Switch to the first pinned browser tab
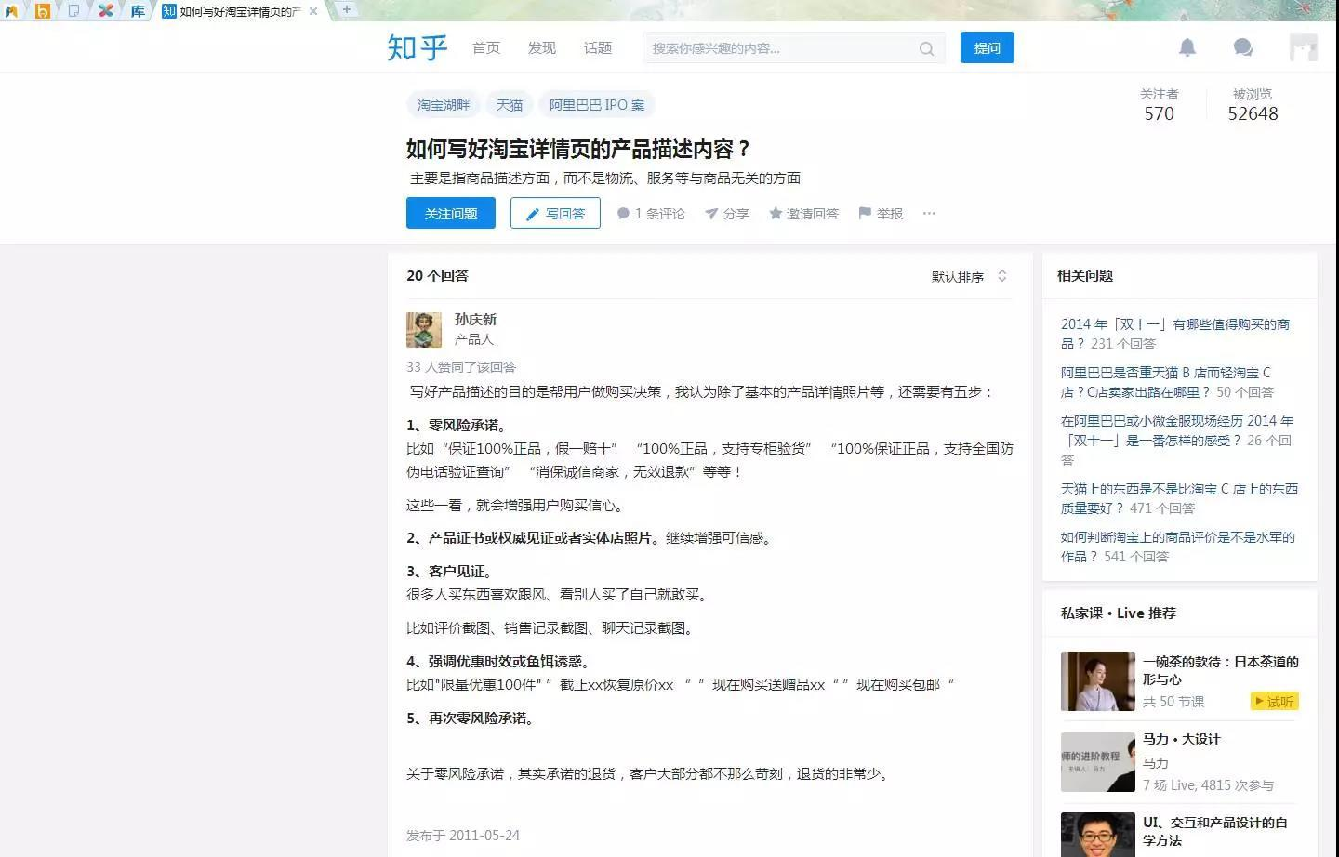 (x=11, y=11)
